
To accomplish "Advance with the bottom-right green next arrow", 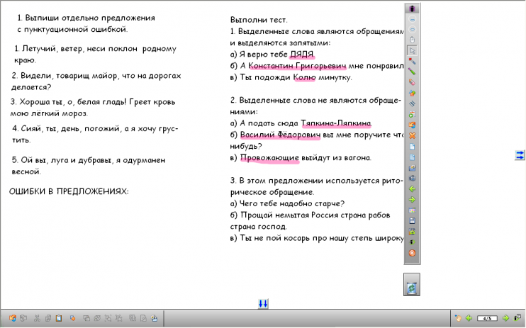I will pyautogui.click(x=505, y=318).
